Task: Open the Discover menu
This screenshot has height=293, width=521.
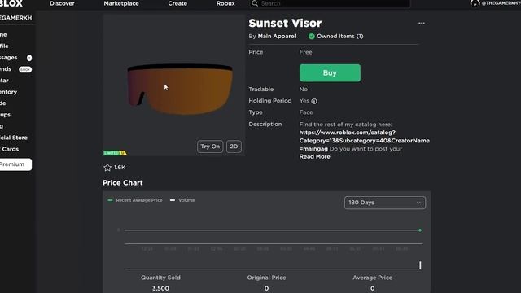Action: click(62, 3)
